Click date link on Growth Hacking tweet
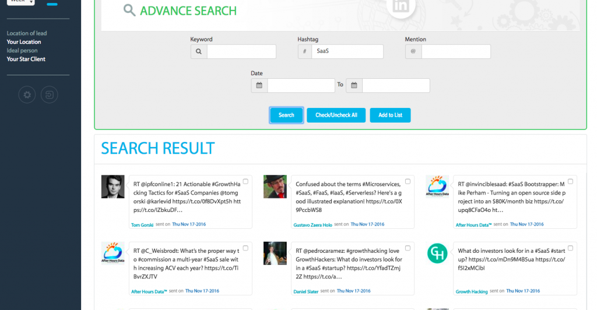 pos(523,291)
